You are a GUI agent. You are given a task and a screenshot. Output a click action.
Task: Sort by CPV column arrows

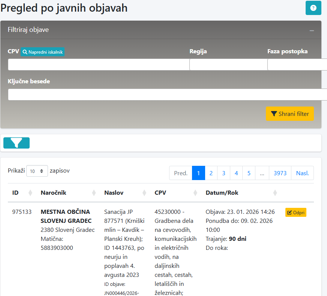point(195,193)
